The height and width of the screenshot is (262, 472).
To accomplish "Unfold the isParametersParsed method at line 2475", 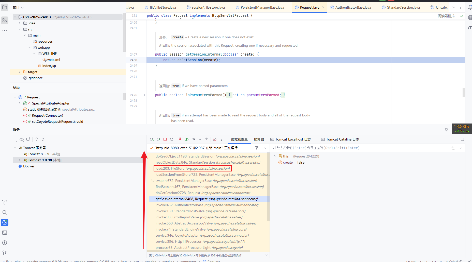I will (145, 95).
